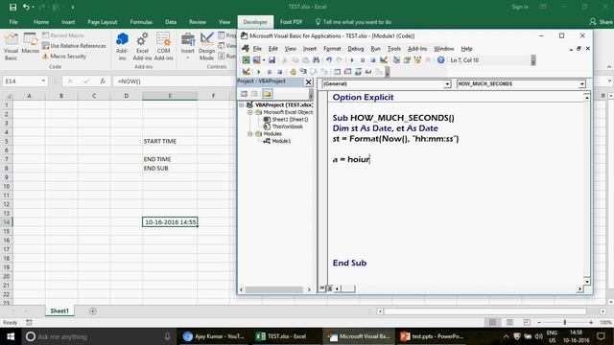The image size is (614, 345).
Task: Open Locals Window icon on Debug toolbar
Action: (337, 72)
